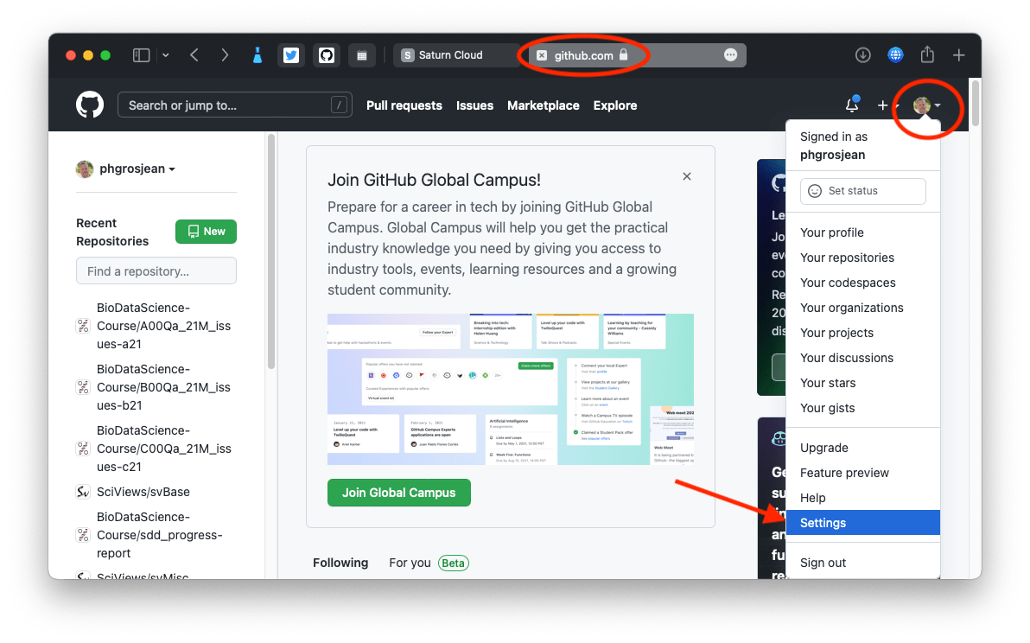
Task: Click the Find a repository search field
Action: point(156,271)
